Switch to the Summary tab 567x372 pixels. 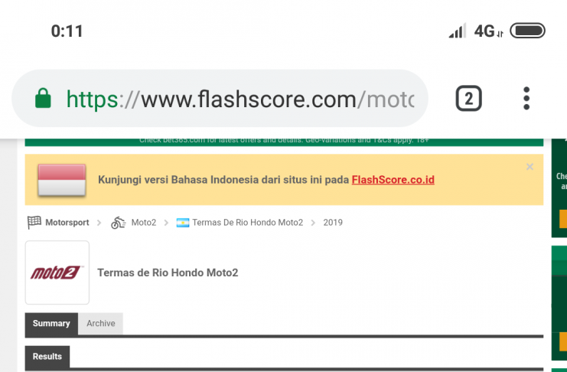[x=51, y=324]
